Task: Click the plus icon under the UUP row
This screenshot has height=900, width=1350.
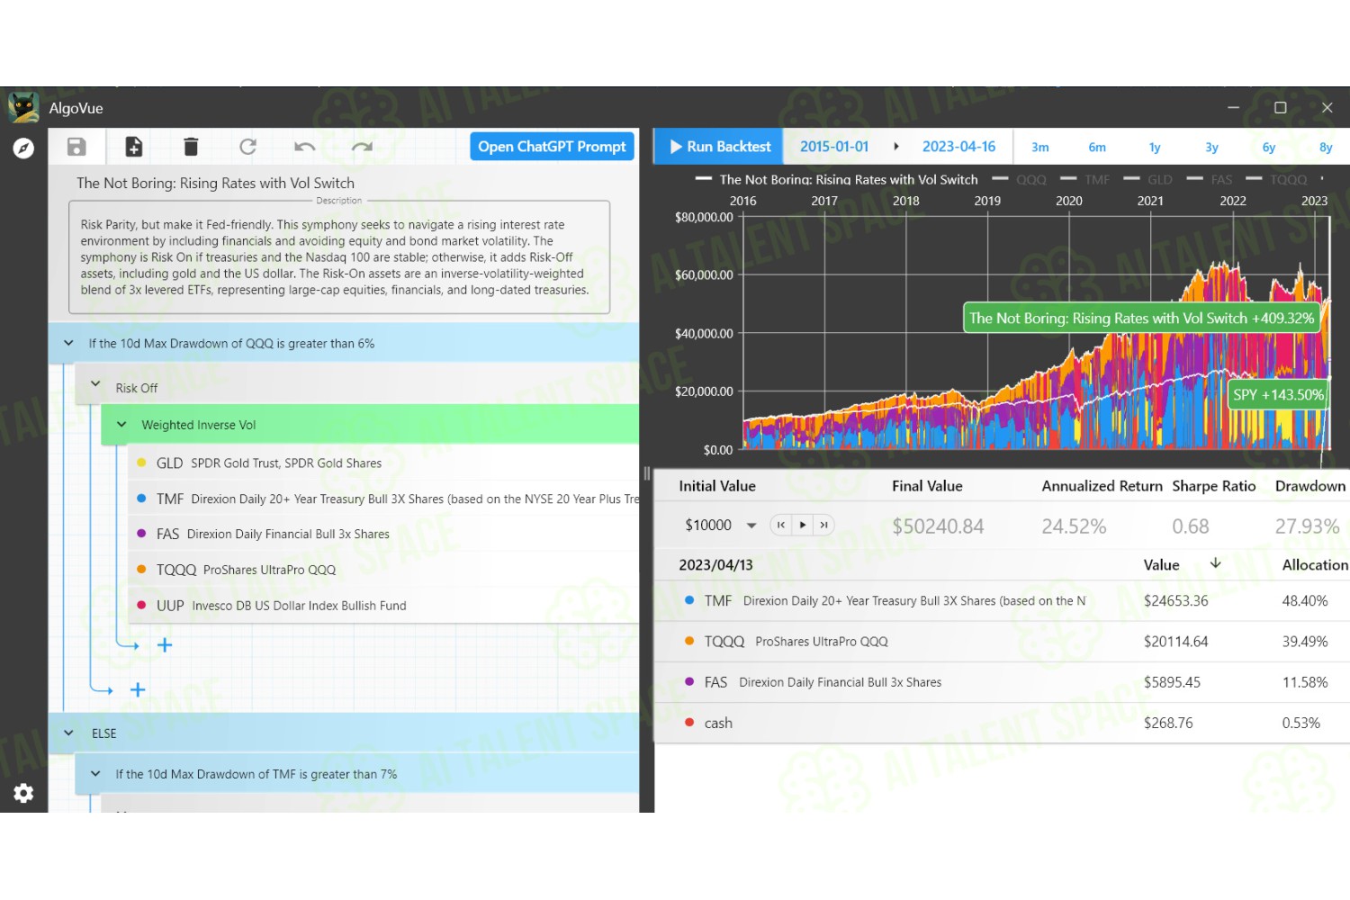Action: pos(165,645)
